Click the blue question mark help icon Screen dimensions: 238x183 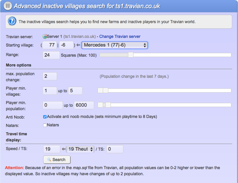click(x=12, y=21)
